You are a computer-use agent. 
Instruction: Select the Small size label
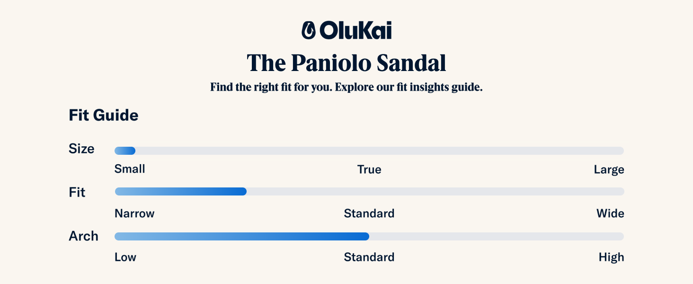130,169
